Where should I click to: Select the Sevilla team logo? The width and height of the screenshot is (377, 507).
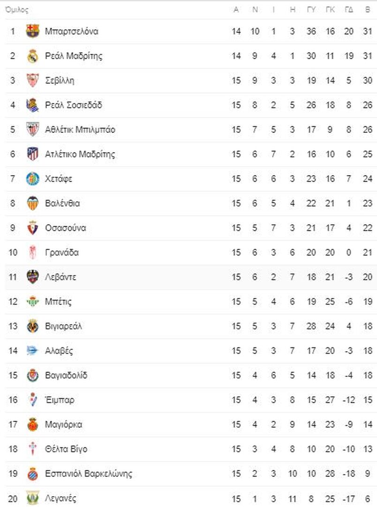coord(33,80)
